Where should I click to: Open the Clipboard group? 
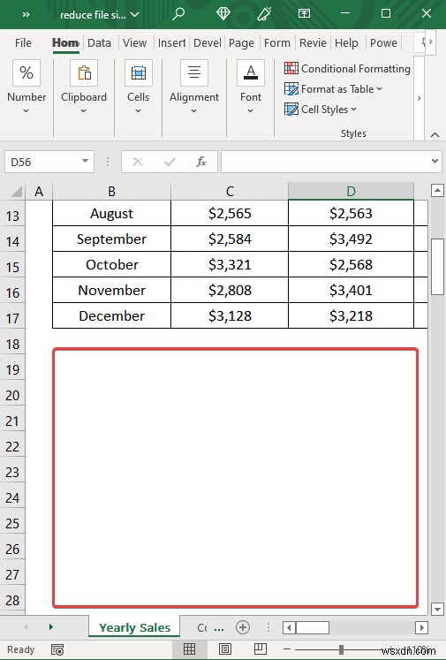click(x=84, y=87)
